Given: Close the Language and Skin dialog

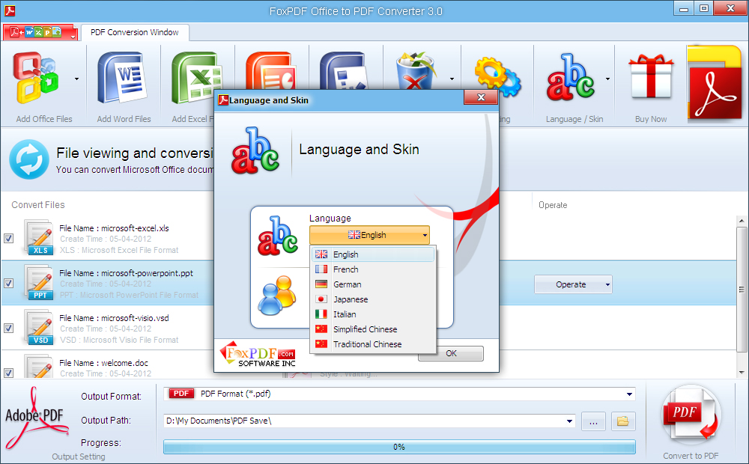Looking at the screenshot, I should [x=481, y=97].
